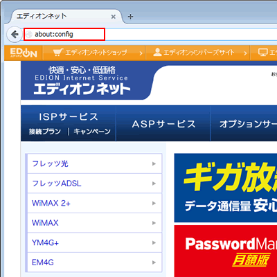Image resolution: width=277 pixels, height=277 pixels.
Task: Open the ASPサービス menu
Action: (163, 124)
